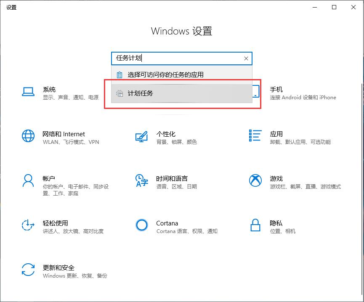The width and height of the screenshot is (364, 302).
Task: Select the 个性化 pen icon
Action: 141,136
